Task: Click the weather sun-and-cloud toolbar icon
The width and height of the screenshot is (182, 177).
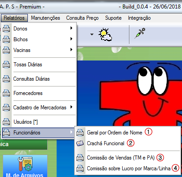Action: pos(105,35)
